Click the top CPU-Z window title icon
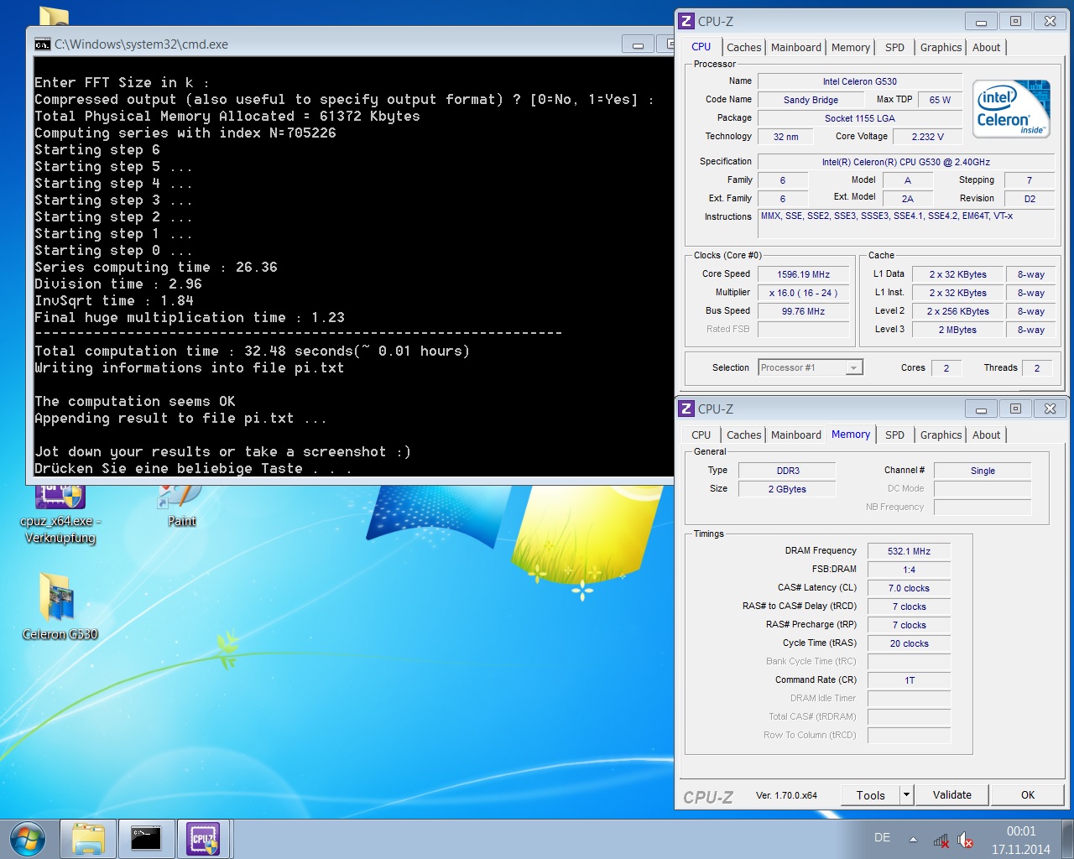 tap(686, 22)
